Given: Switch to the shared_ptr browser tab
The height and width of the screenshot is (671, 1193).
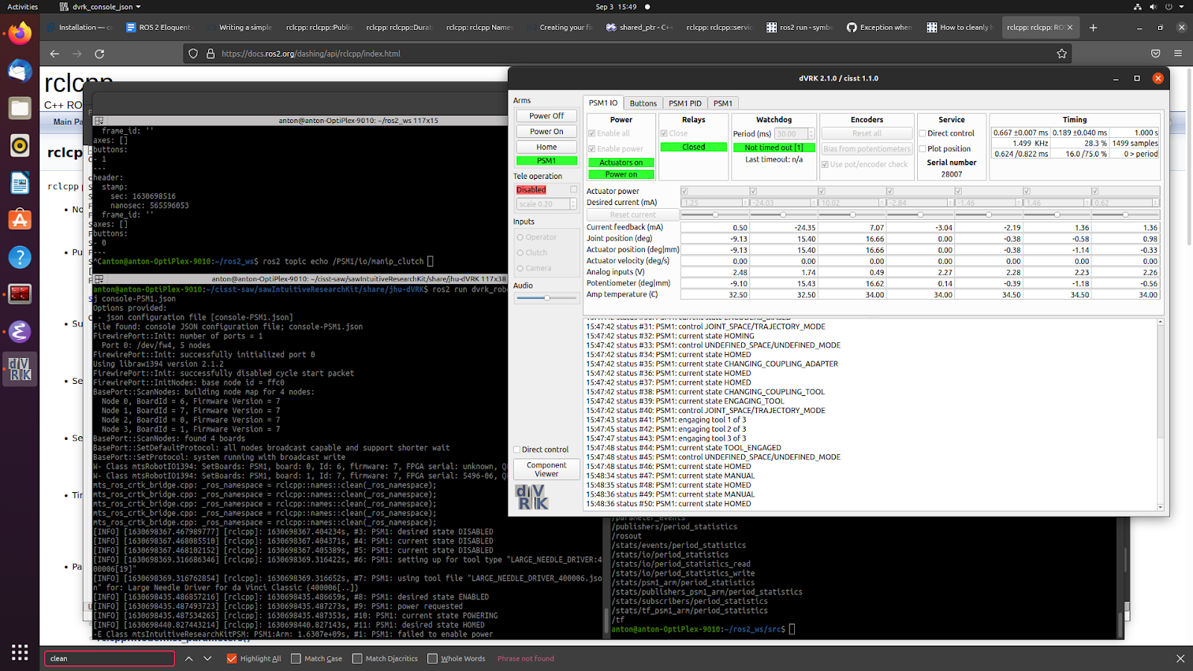Looking at the screenshot, I should click(640, 28).
